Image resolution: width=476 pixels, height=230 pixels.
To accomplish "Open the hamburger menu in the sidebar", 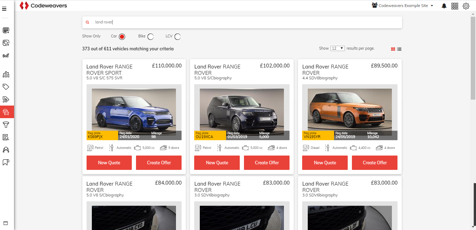I will click(4, 9).
